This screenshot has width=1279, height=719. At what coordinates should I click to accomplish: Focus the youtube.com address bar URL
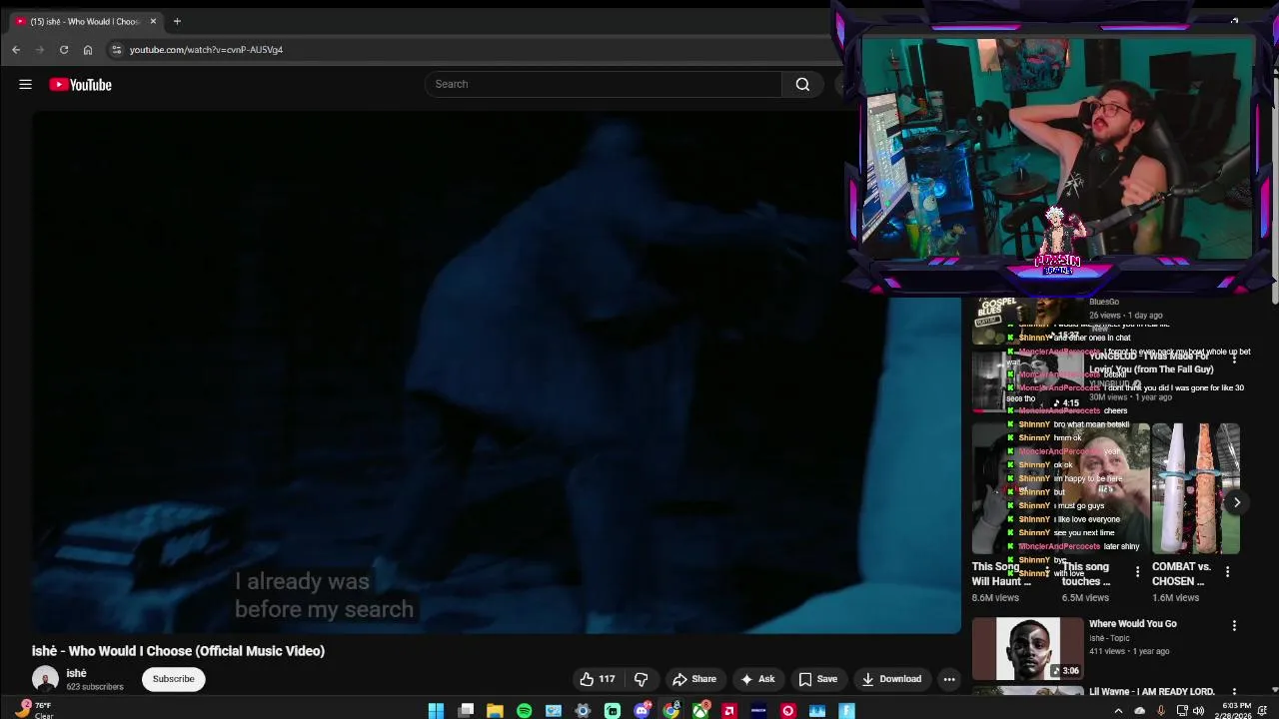[x=206, y=50]
